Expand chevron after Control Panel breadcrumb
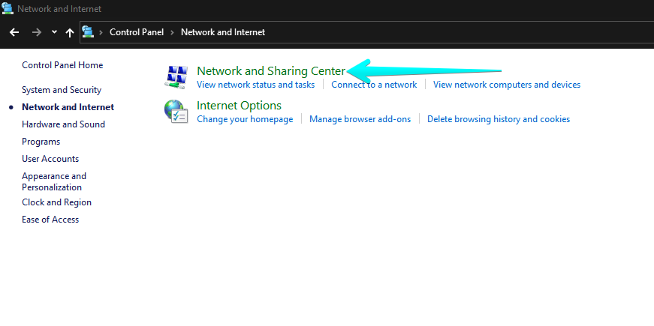 tap(172, 32)
